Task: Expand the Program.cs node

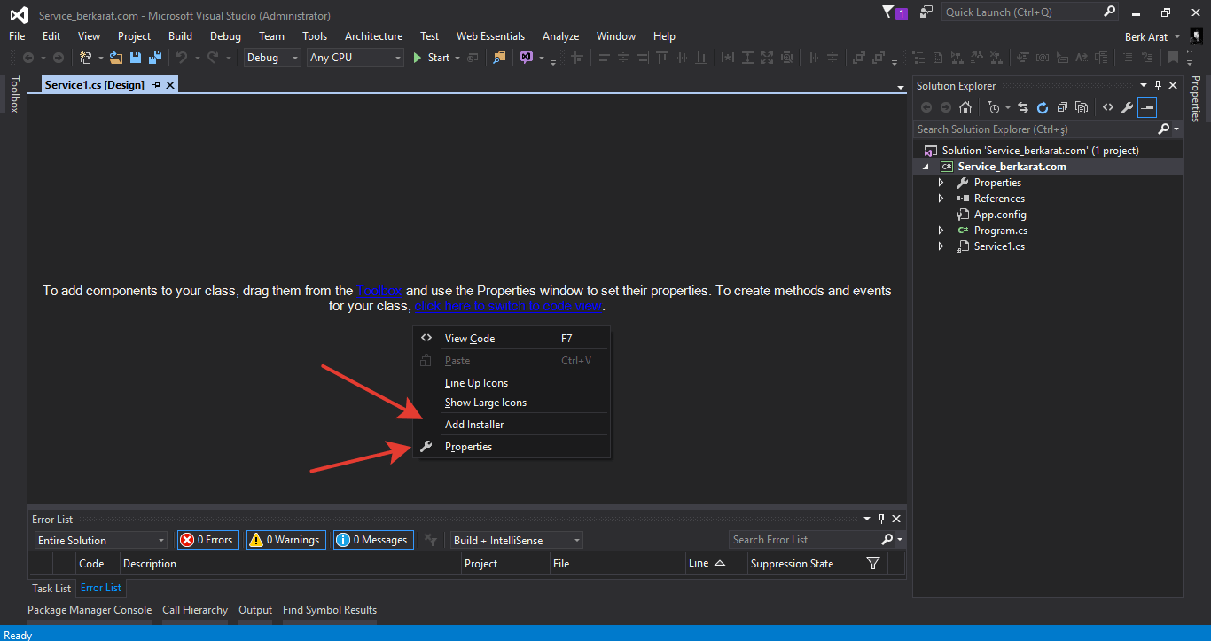Action: pyautogui.click(x=941, y=231)
